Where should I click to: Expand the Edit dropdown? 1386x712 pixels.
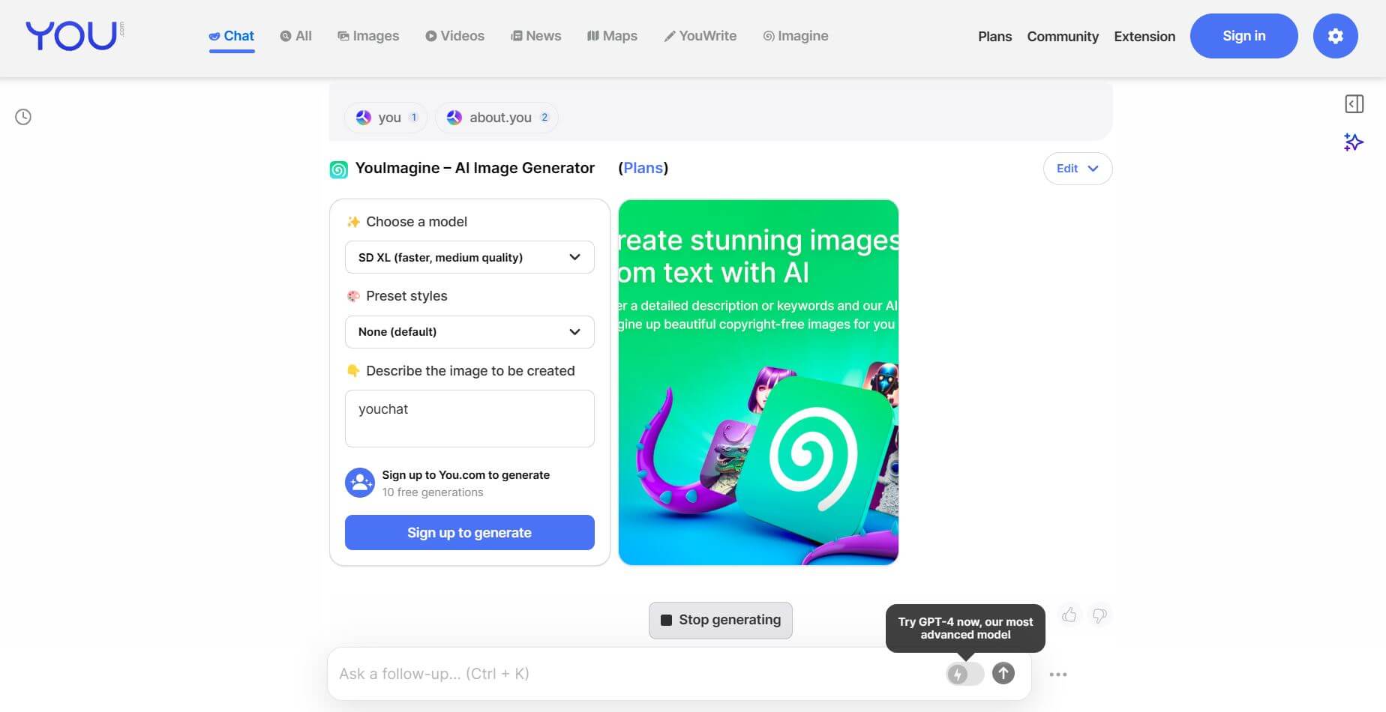point(1077,169)
